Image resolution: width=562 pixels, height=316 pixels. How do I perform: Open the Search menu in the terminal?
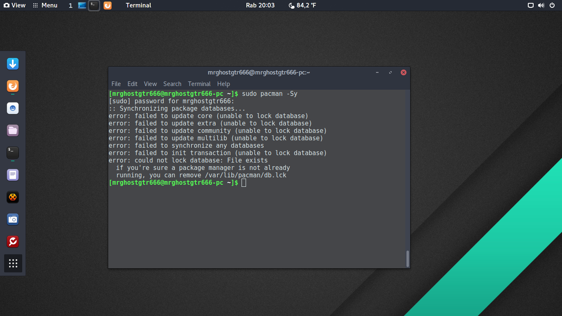(x=172, y=84)
